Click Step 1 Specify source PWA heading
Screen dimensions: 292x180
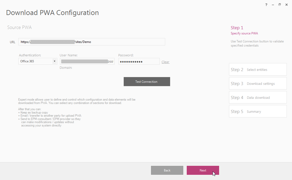244,30
